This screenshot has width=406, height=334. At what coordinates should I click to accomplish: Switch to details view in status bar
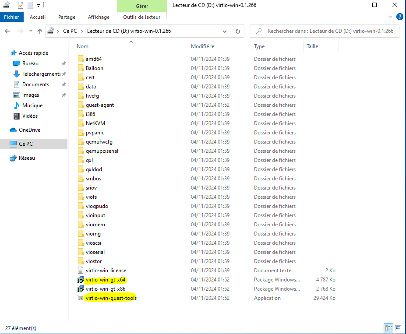pyautogui.click(x=388, y=328)
